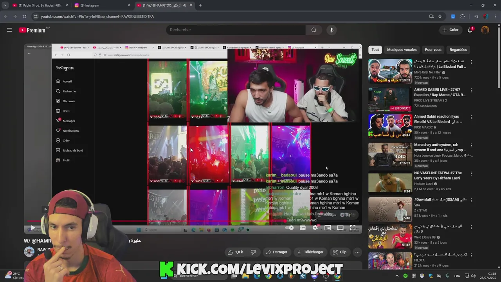Click the FRA keyboard language indicator
Screen dimensions: 501x282
click(x=457, y=276)
